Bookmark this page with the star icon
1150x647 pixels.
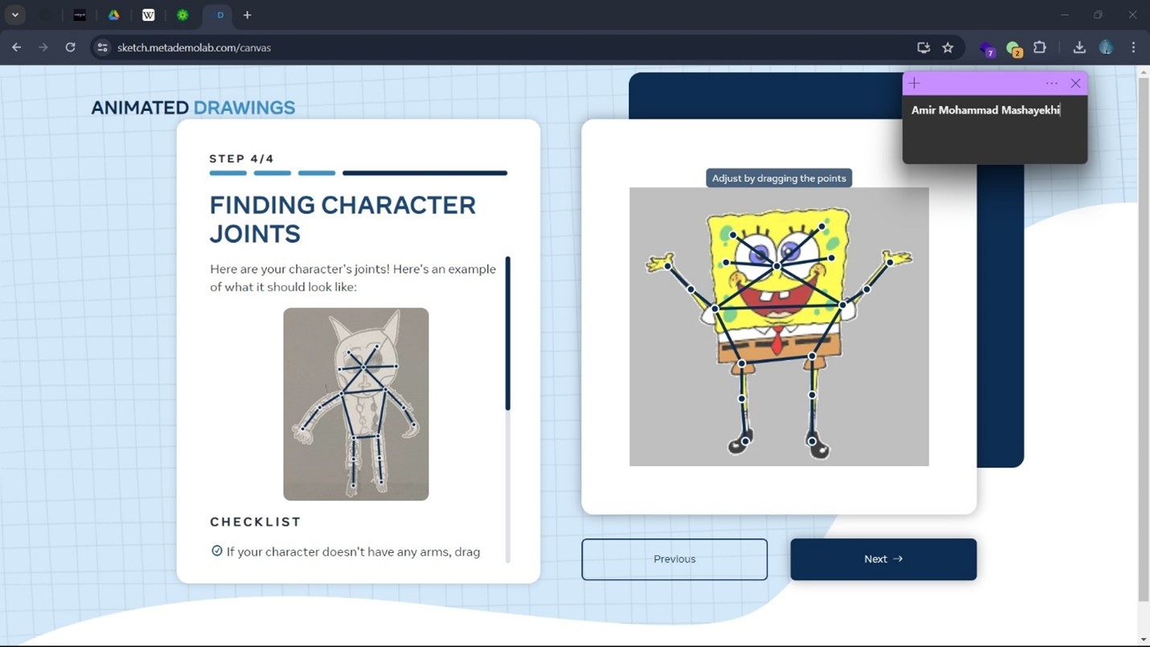948,47
